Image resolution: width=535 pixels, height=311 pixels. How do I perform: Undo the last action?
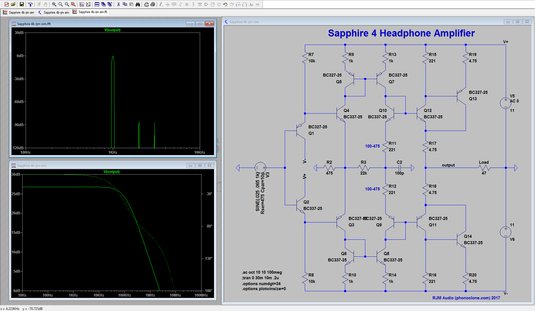pyautogui.click(x=225, y=4)
